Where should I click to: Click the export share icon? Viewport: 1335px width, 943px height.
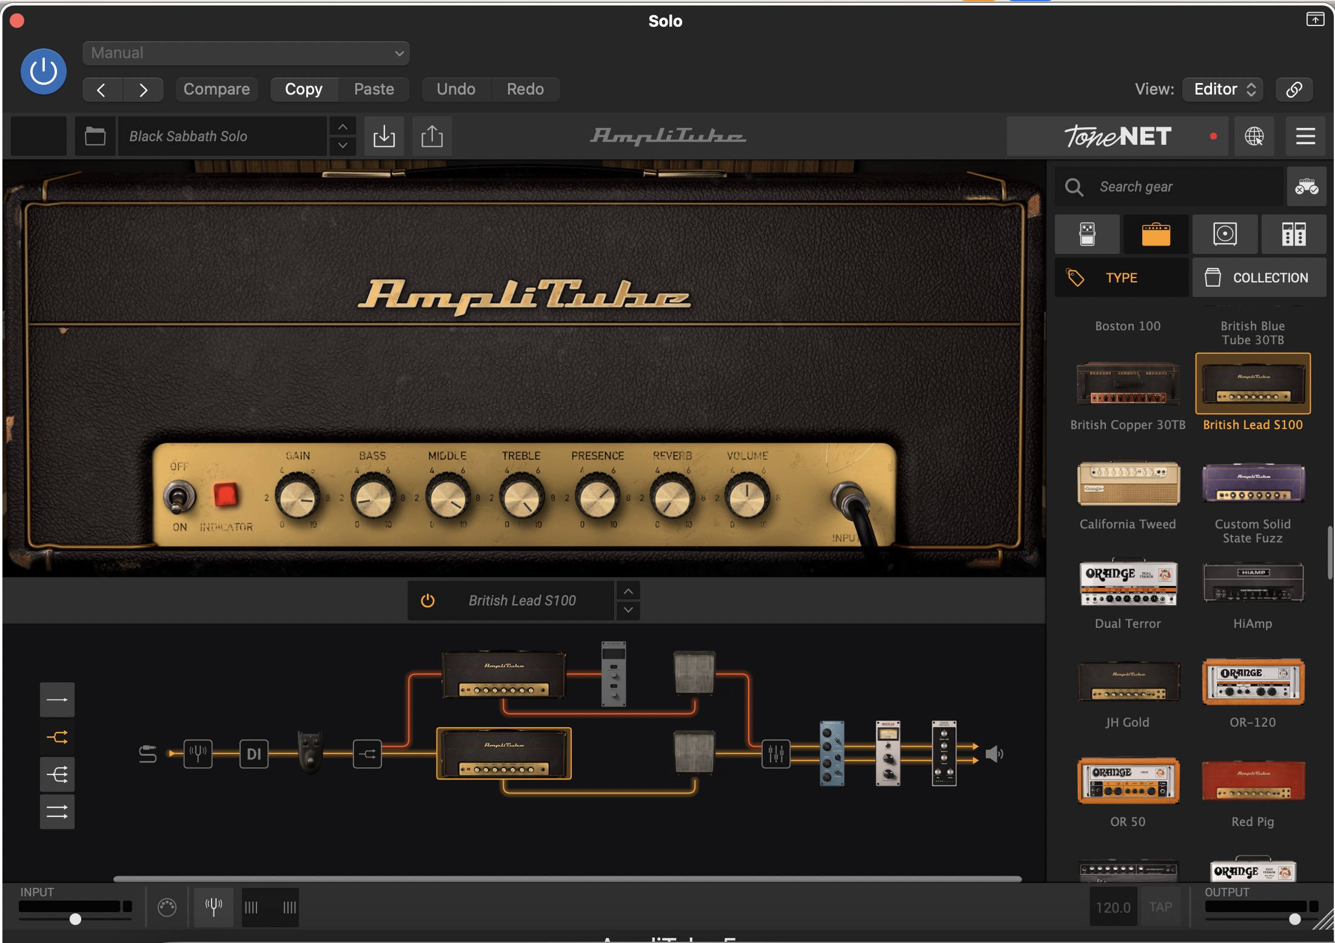pos(432,136)
